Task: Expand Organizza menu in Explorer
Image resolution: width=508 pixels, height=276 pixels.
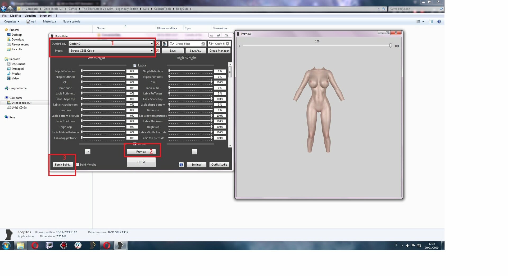Action: pyautogui.click(x=12, y=21)
